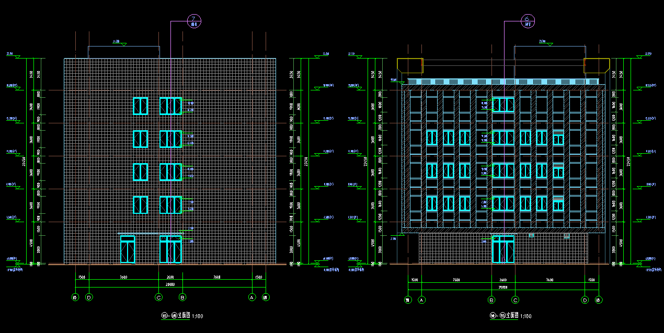Click the 20800 dimension under left elevation

170,285
